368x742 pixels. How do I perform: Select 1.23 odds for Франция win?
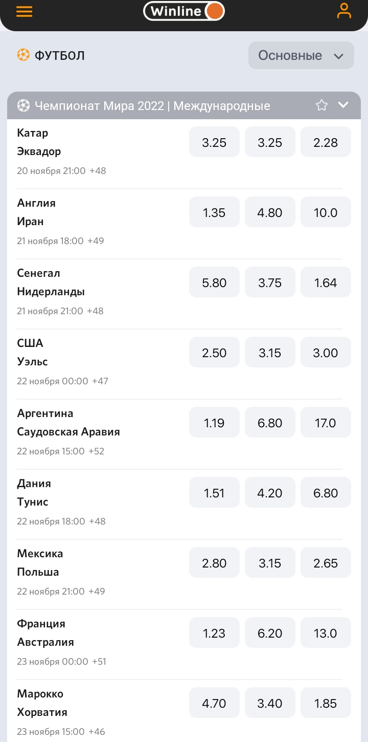(x=214, y=634)
